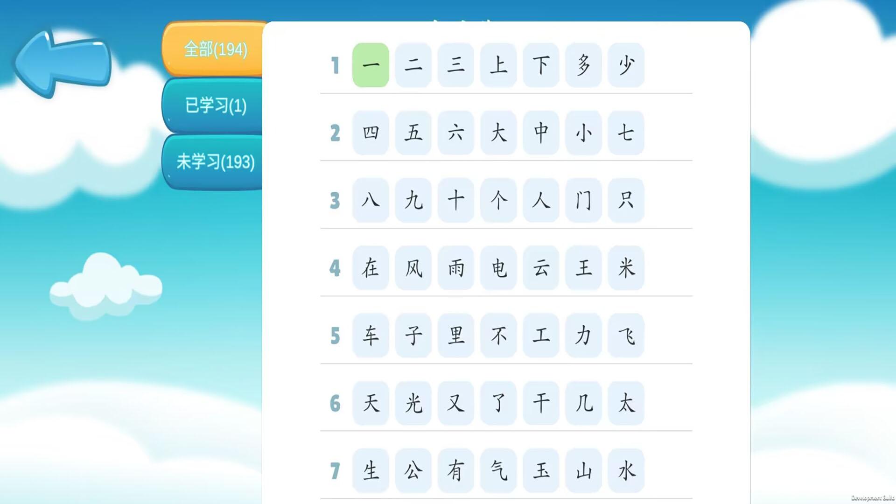Select character 二 in row 1
The image size is (896, 504).
(413, 65)
